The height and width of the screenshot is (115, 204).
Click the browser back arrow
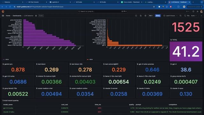coord(2,7)
